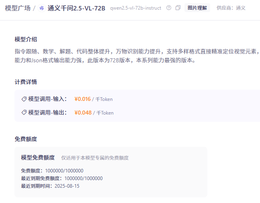Click the Qwen model logo icon
Image resolution: width=260 pixels, height=203 pixels.
pos(42,8)
